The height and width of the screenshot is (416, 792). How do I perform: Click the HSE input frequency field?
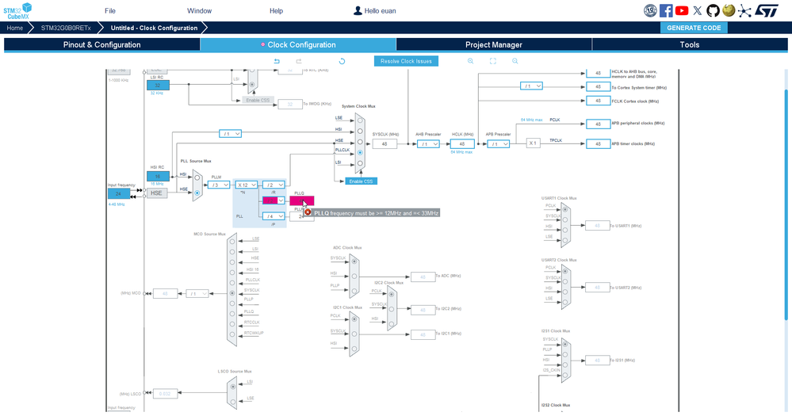point(119,193)
